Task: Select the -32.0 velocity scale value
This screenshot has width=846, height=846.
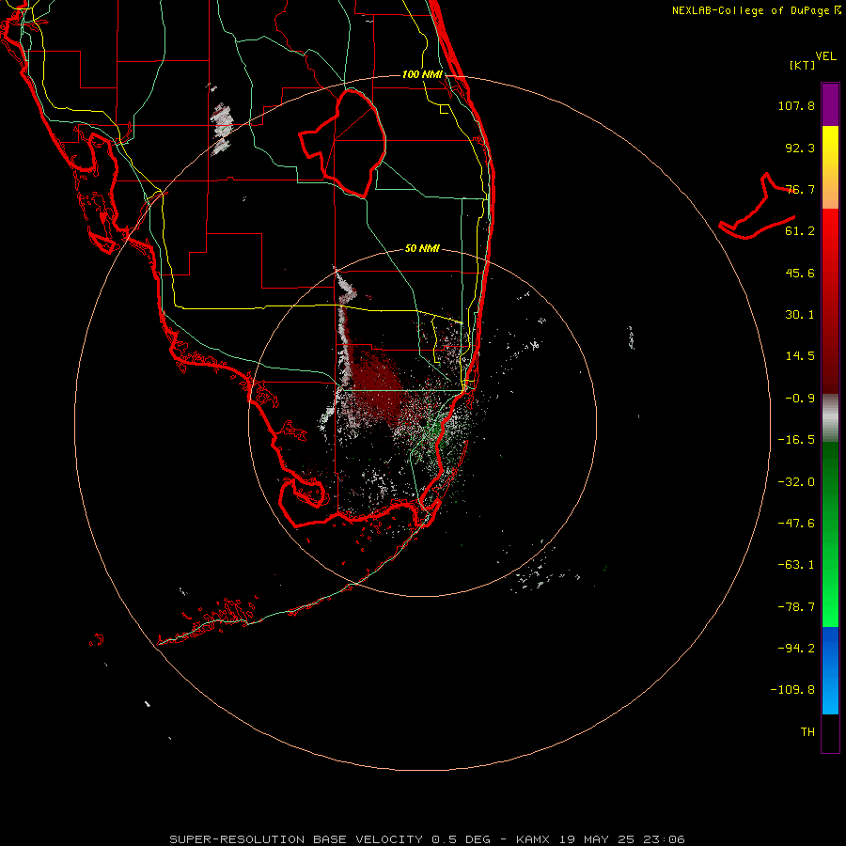Action: pyautogui.click(x=796, y=482)
